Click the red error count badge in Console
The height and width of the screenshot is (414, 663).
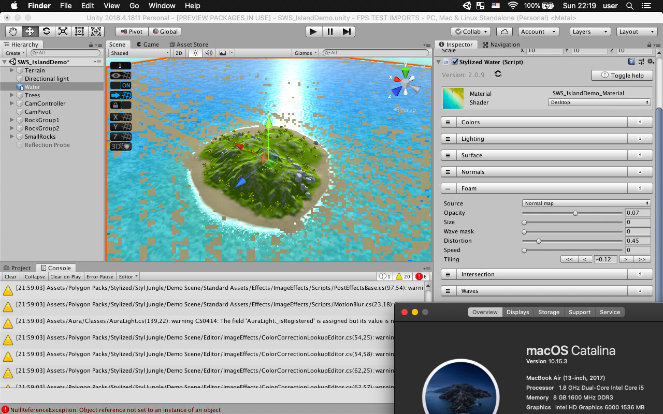click(421, 276)
